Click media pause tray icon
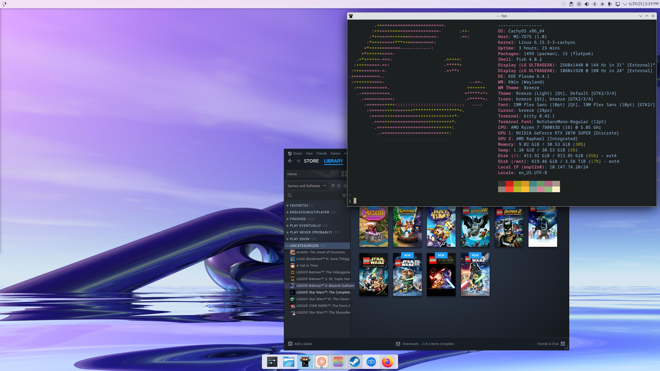The width and height of the screenshot is (660, 371). (x=579, y=4)
